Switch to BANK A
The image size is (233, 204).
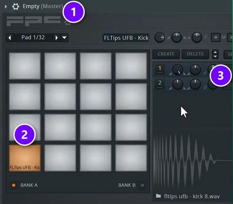click(29, 185)
